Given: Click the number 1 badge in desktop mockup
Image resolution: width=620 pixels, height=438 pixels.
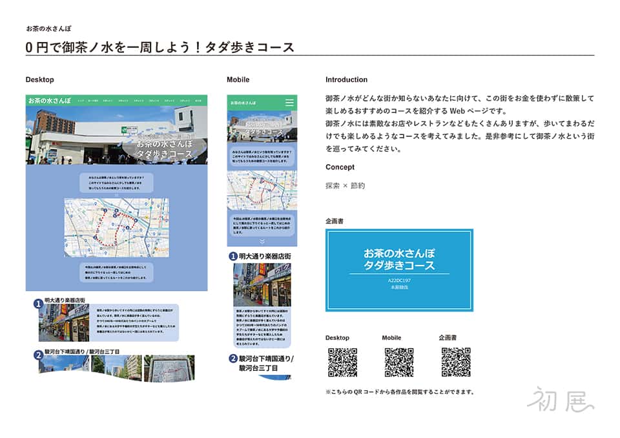Looking at the screenshot, I should pyautogui.click(x=38, y=304).
